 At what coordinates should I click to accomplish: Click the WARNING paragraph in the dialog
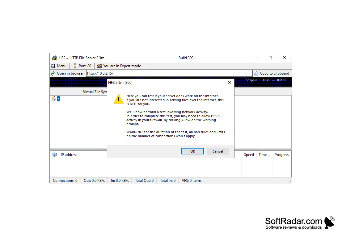(x=175, y=134)
